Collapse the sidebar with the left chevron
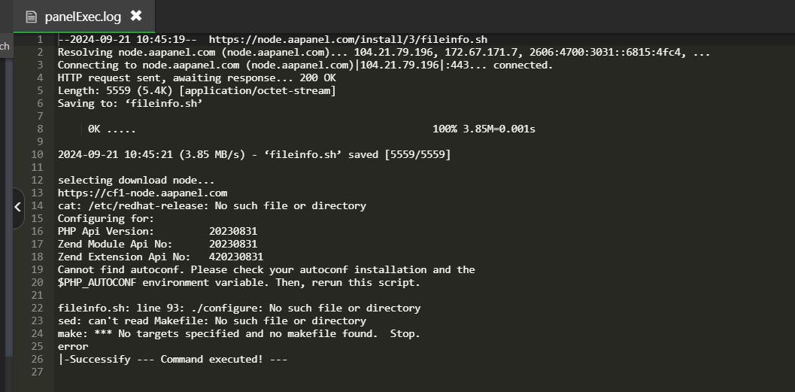The width and height of the screenshot is (795, 392). [18, 205]
